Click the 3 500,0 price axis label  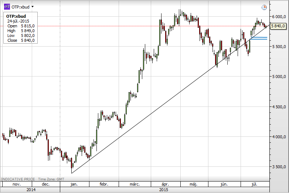(x=279, y=167)
